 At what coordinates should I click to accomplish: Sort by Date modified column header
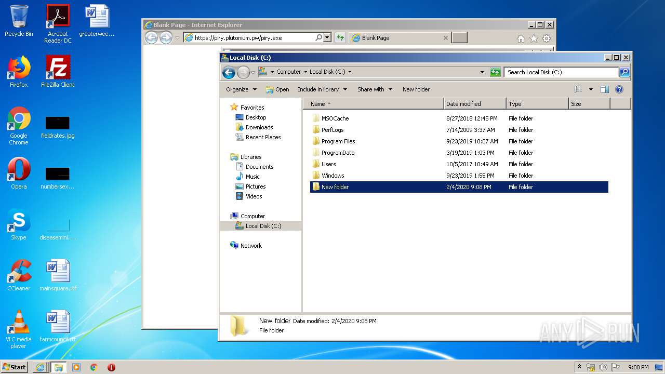pyautogui.click(x=475, y=104)
